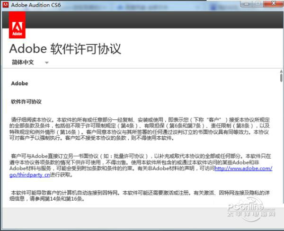Maximize the Adobe Audition CS6 window

click(258, 4)
